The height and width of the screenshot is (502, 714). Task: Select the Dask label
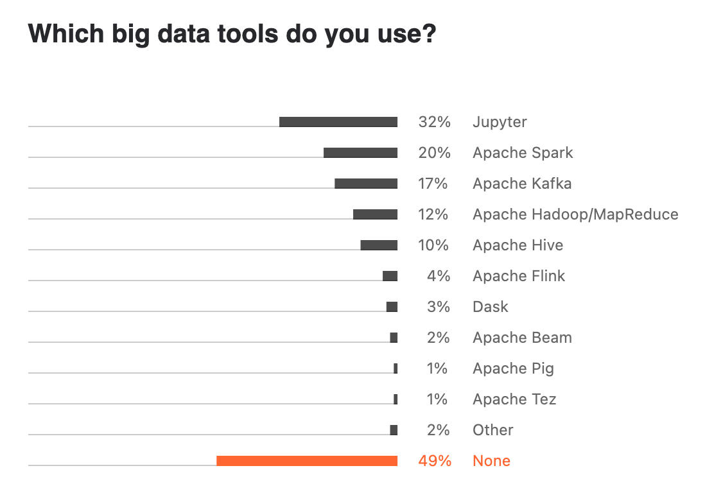point(491,307)
